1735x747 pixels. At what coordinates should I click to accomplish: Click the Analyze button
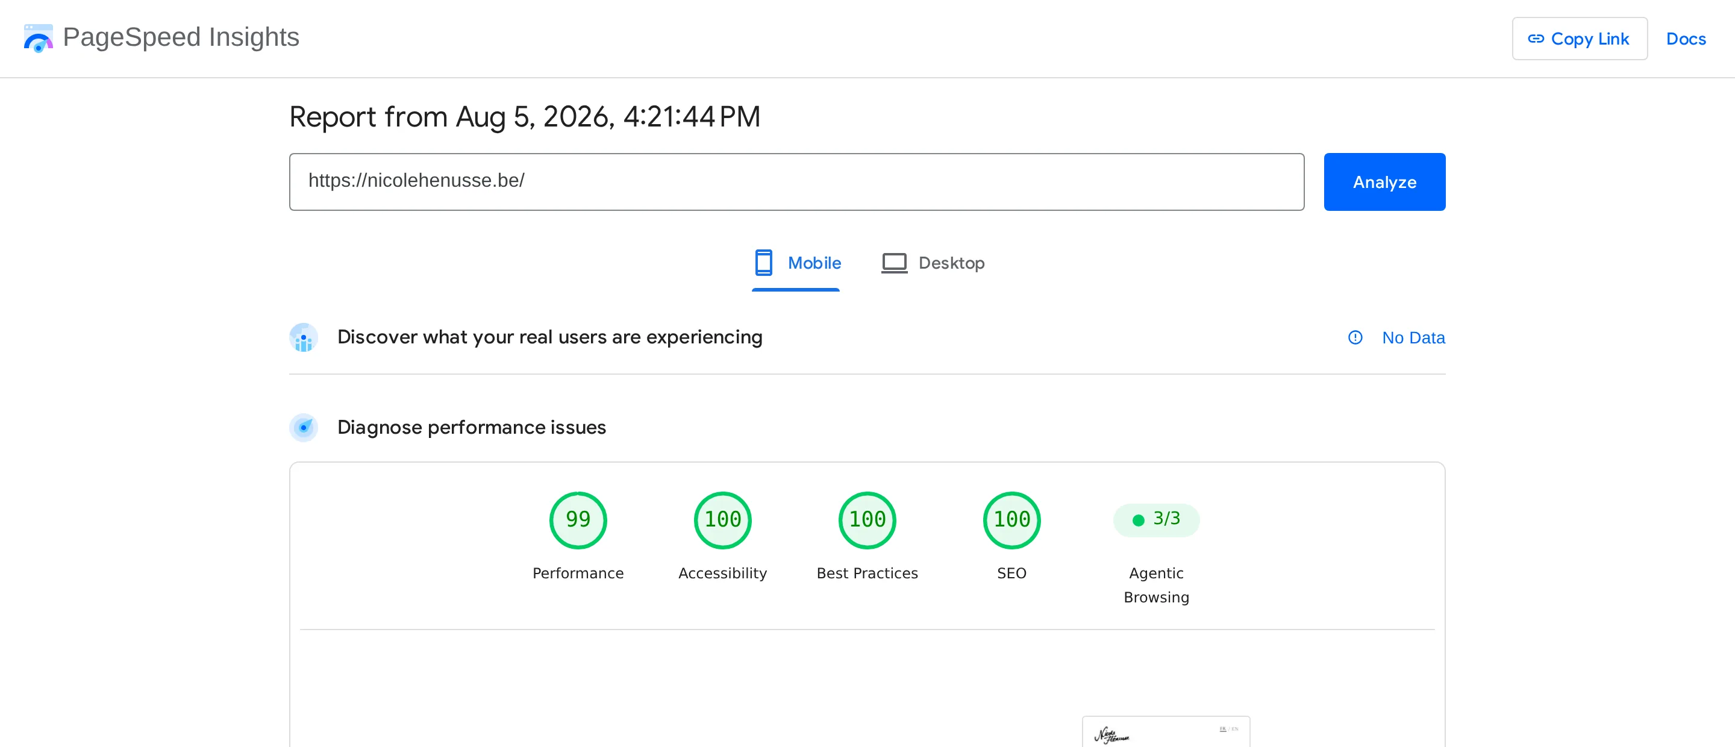[1384, 182]
